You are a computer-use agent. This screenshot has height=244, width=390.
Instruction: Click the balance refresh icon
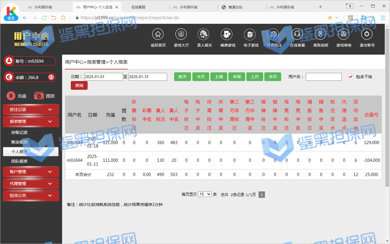point(51,77)
